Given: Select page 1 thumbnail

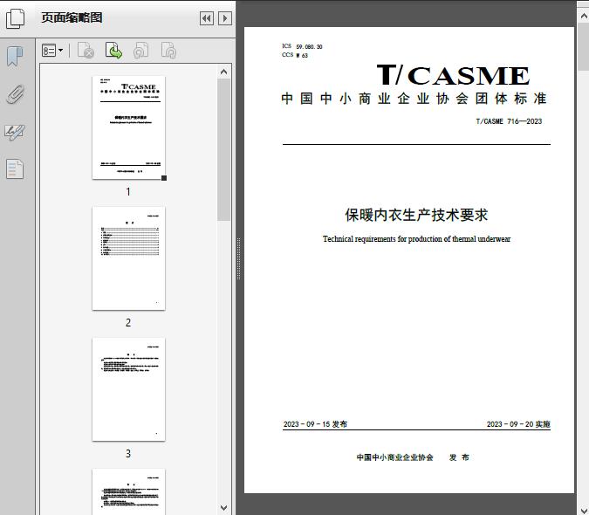Looking at the screenshot, I should (128, 127).
